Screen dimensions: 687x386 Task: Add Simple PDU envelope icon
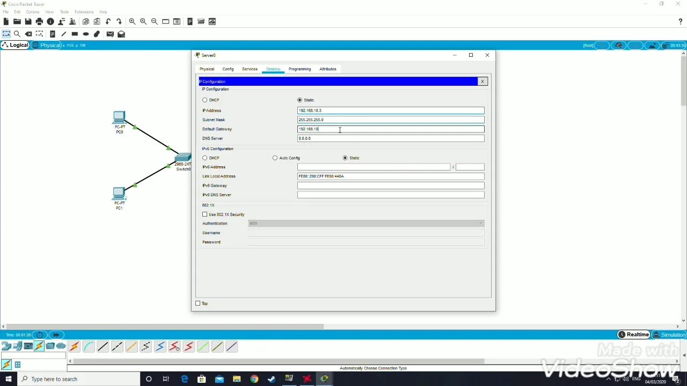point(110,34)
